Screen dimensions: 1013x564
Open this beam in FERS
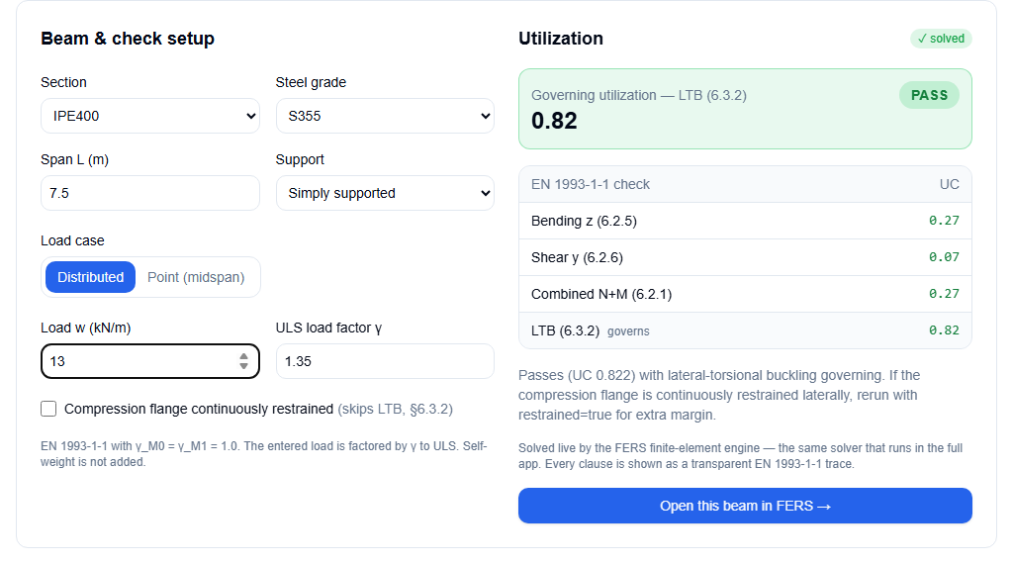point(745,506)
